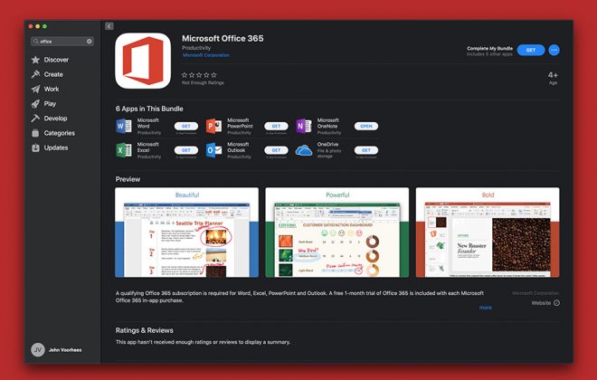Viewport: 597px width, 380px height.
Task: Open the Microsoft Corporation developer link
Action: (x=206, y=55)
